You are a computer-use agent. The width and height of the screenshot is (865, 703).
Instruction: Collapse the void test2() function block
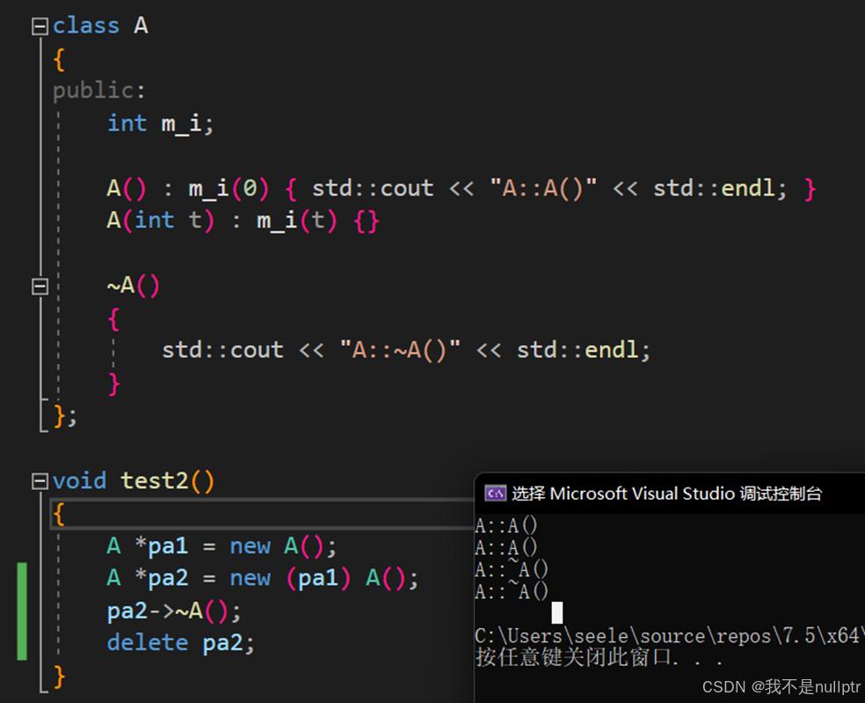click(40, 481)
